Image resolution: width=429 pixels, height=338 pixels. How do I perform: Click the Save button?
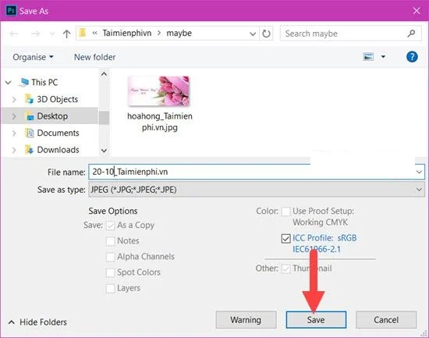coord(316,319)
